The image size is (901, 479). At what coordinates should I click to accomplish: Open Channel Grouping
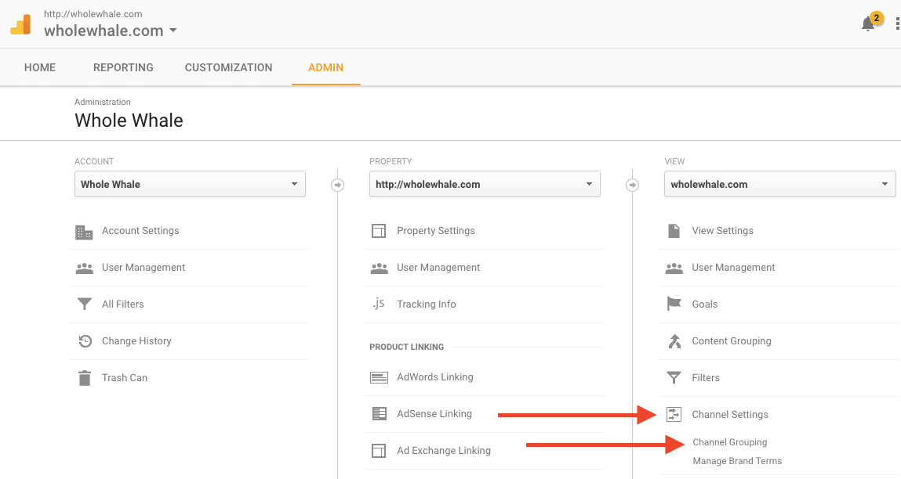pos(730,442)
